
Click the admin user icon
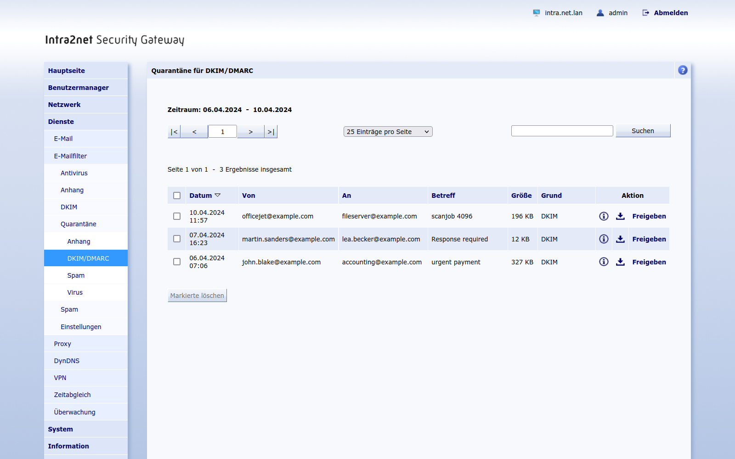coord(600,13)
